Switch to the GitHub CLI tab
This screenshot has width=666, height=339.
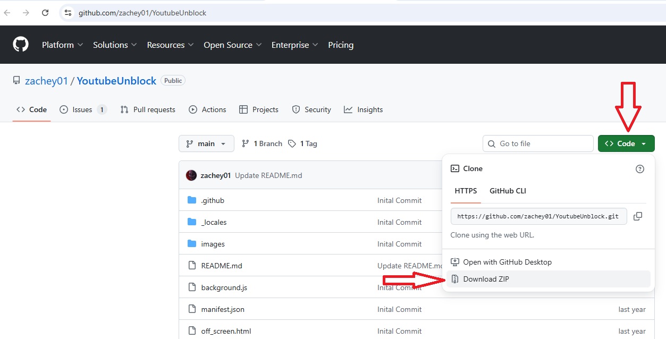tap(507, 191)
